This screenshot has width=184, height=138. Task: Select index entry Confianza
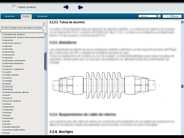tap(7, 104)
